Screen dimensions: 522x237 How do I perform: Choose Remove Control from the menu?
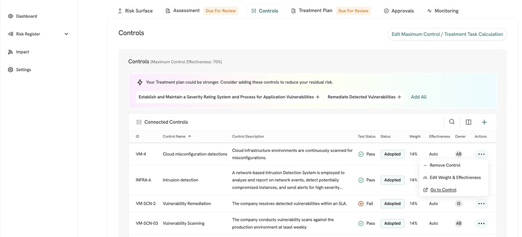[445, 165]
